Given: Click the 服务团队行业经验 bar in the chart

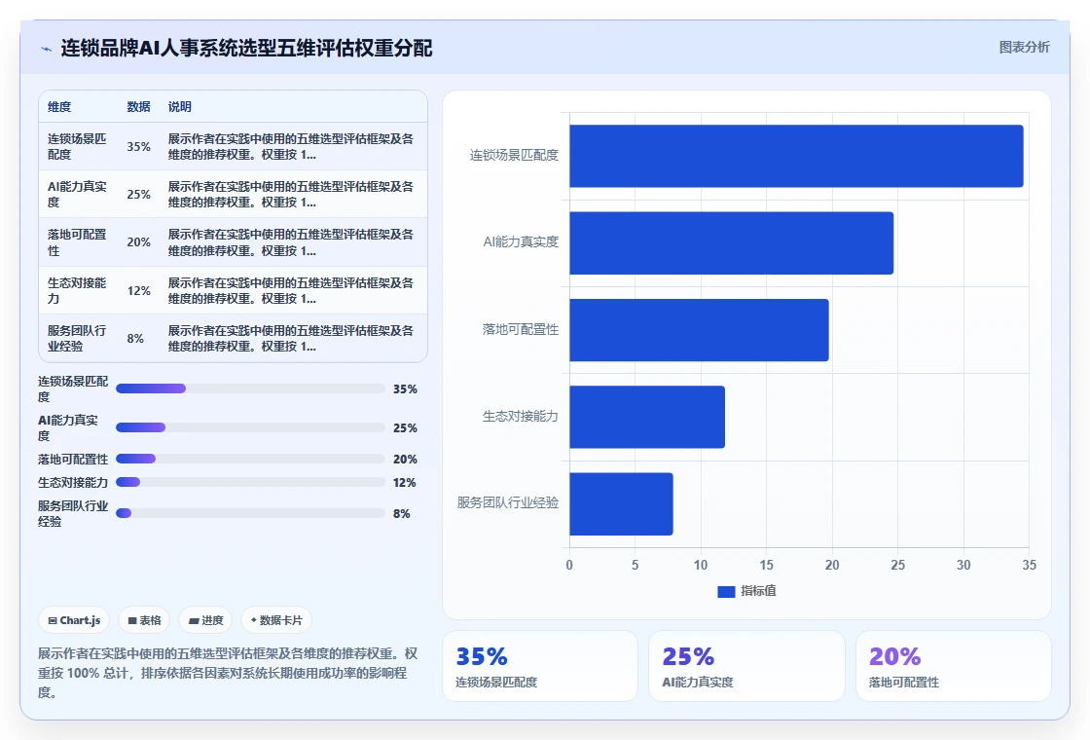Looking at the screenshot, I should [x=622, y=504].
